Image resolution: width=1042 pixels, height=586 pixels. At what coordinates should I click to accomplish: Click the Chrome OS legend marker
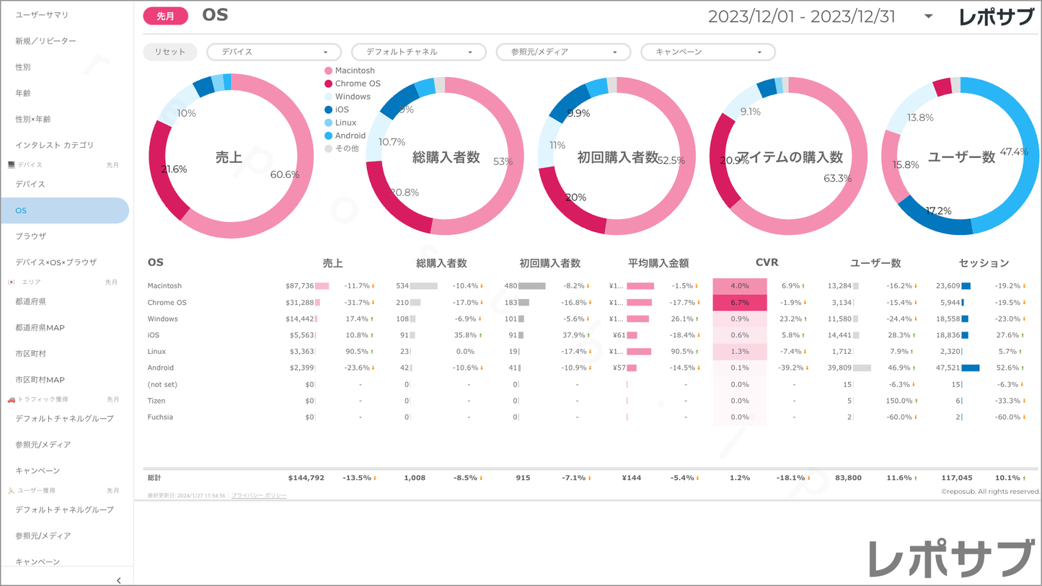tap(329, 84)
